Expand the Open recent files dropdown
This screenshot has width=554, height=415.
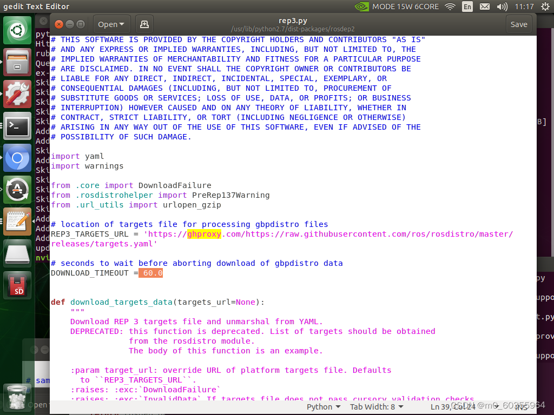(x=111, y=24)
